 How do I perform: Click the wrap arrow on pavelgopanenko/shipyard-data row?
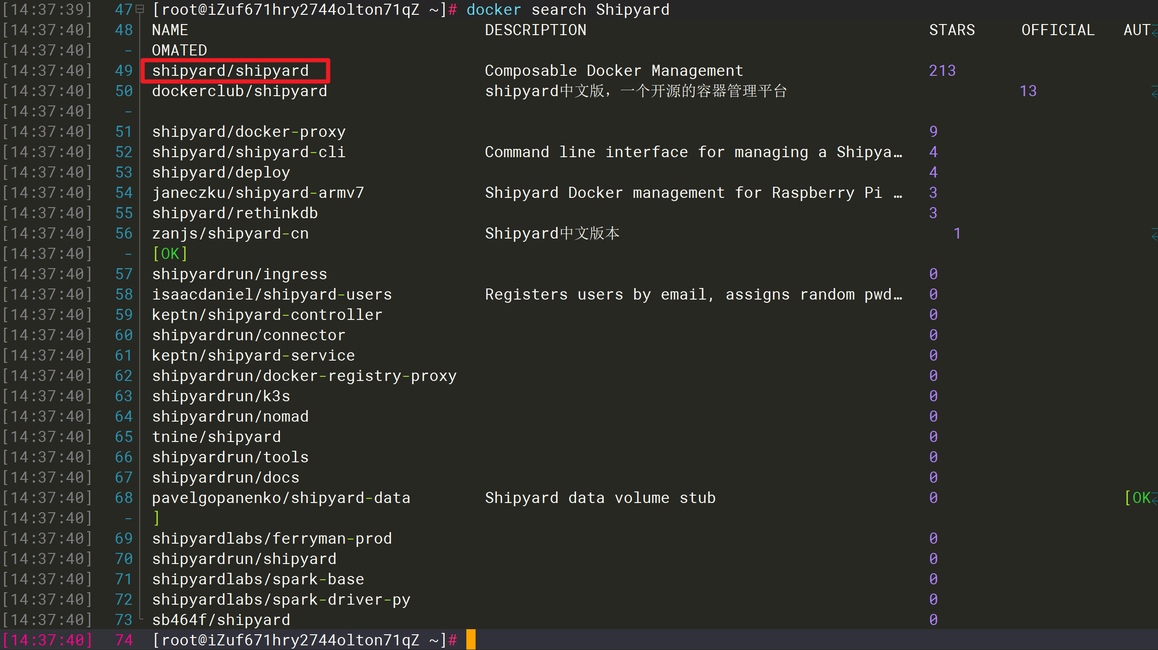1154,498
